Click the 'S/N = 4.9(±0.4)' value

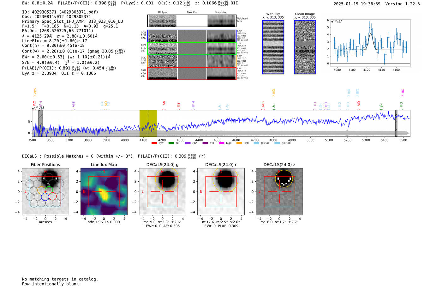[41, 63]
